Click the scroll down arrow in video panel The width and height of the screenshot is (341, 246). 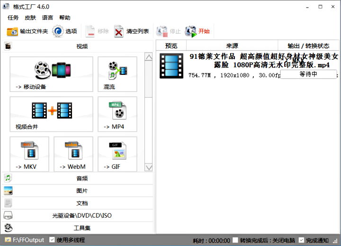pos(149,167)
